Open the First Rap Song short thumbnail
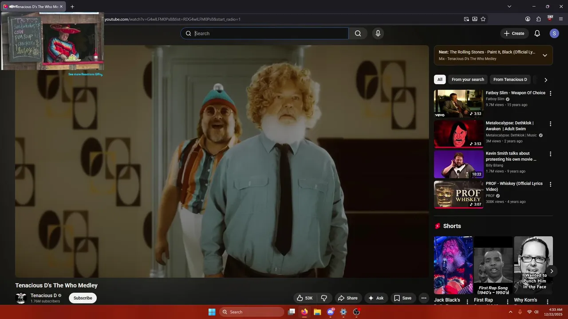This screenshot has width=568, height=319. (493, 265)
